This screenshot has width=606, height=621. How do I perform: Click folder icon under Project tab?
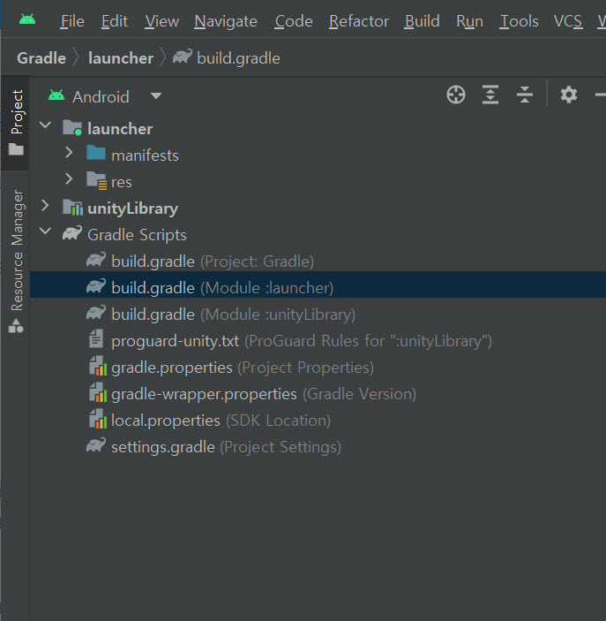[x=16, y=149]
